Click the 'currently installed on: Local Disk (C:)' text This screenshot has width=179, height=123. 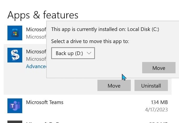(x=118, y=29)
